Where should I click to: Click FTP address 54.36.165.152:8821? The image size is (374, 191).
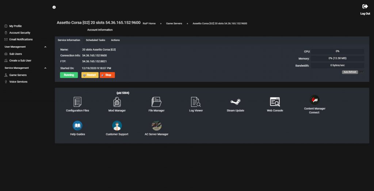click(95, 61)
